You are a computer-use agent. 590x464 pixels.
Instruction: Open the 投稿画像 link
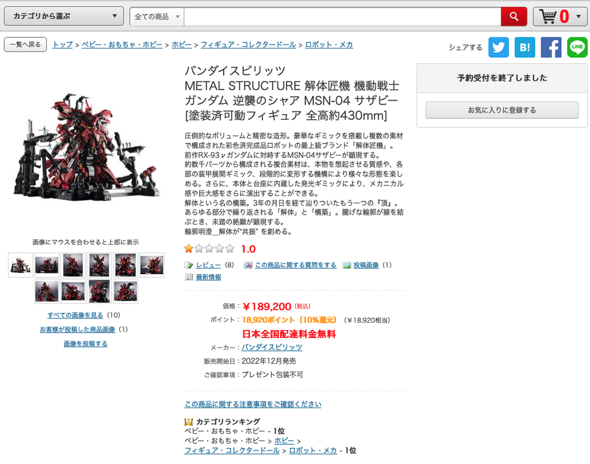coord(366,265)
